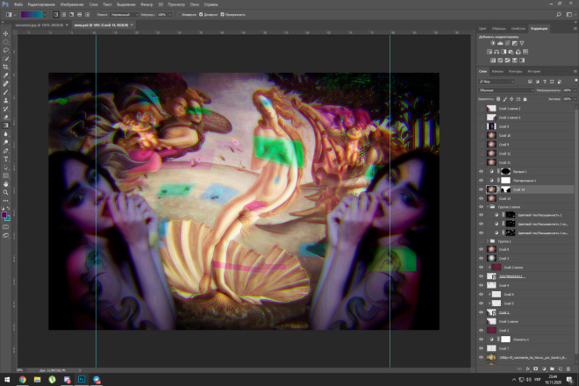Open File Explorer from the taskbar

click(38, 379)
